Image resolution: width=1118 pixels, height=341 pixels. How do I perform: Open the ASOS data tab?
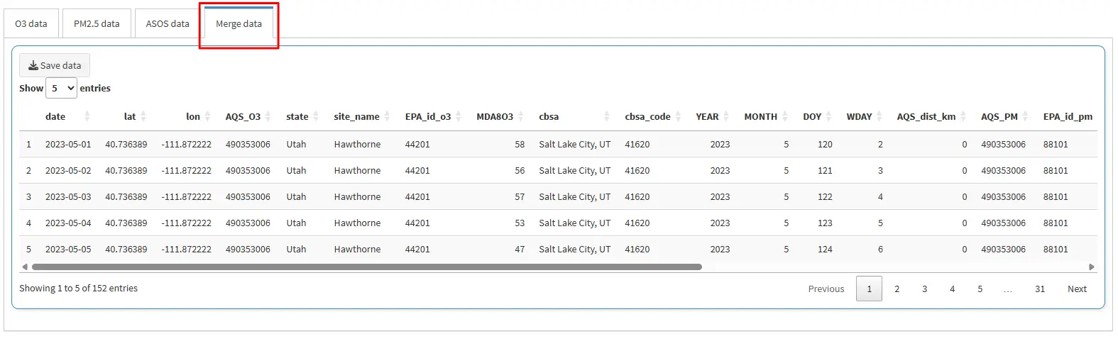[x=168, y=23]
